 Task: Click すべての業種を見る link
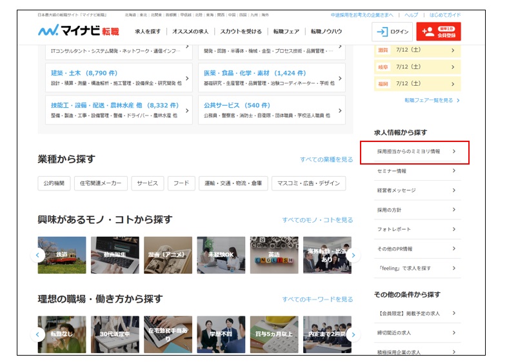pyautogui.click(x=326, y=159)
